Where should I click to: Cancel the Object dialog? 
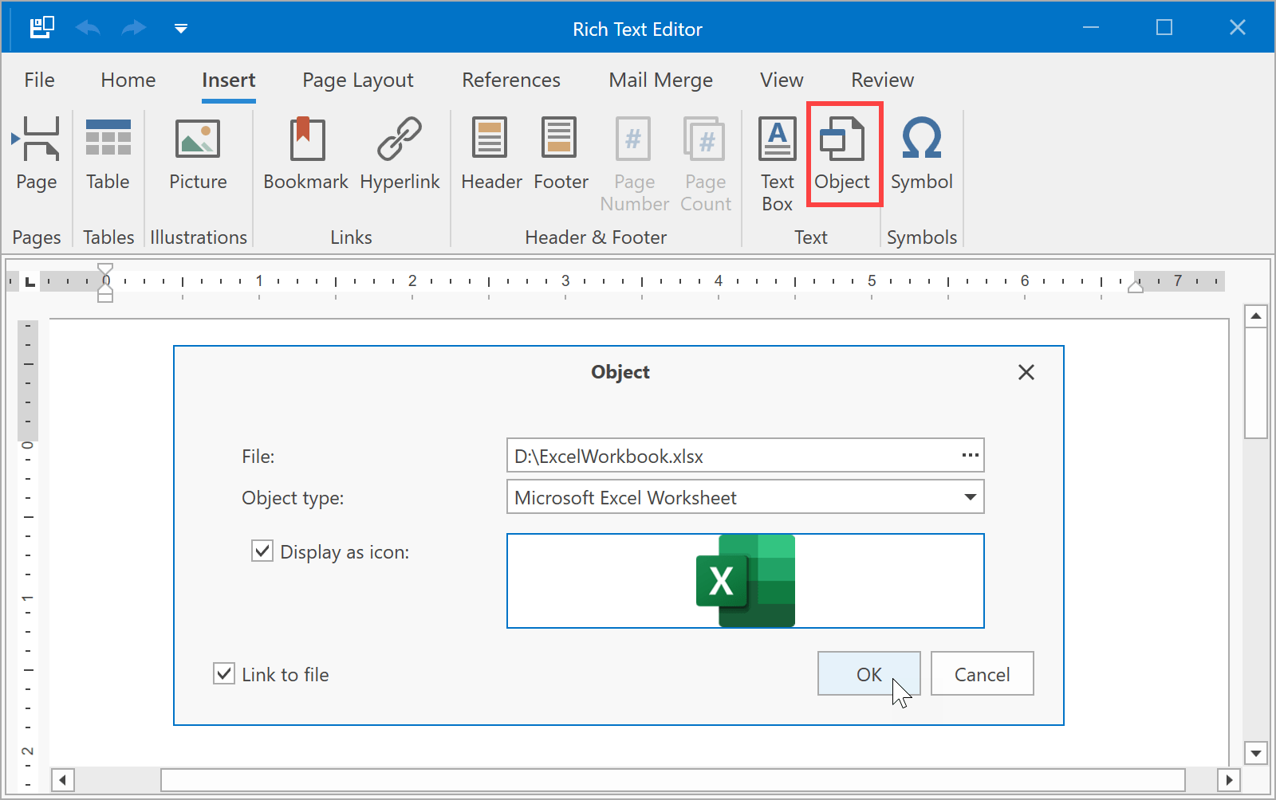[x=983, y=674]
